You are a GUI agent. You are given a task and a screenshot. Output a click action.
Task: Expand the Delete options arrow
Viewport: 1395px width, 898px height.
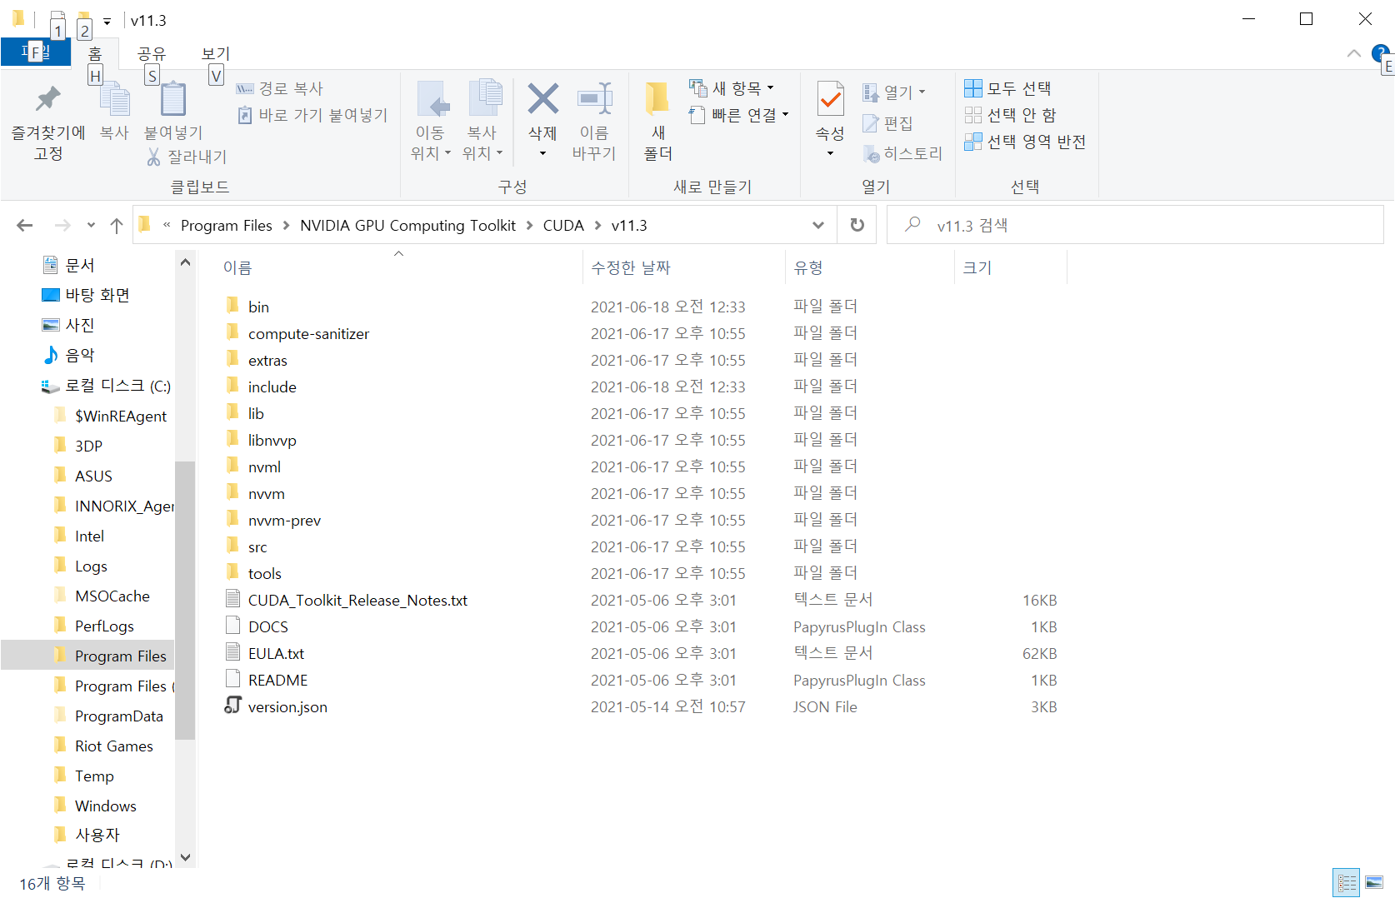542,153
